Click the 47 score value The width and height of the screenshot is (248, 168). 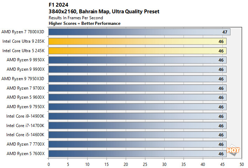pos(225,32)
